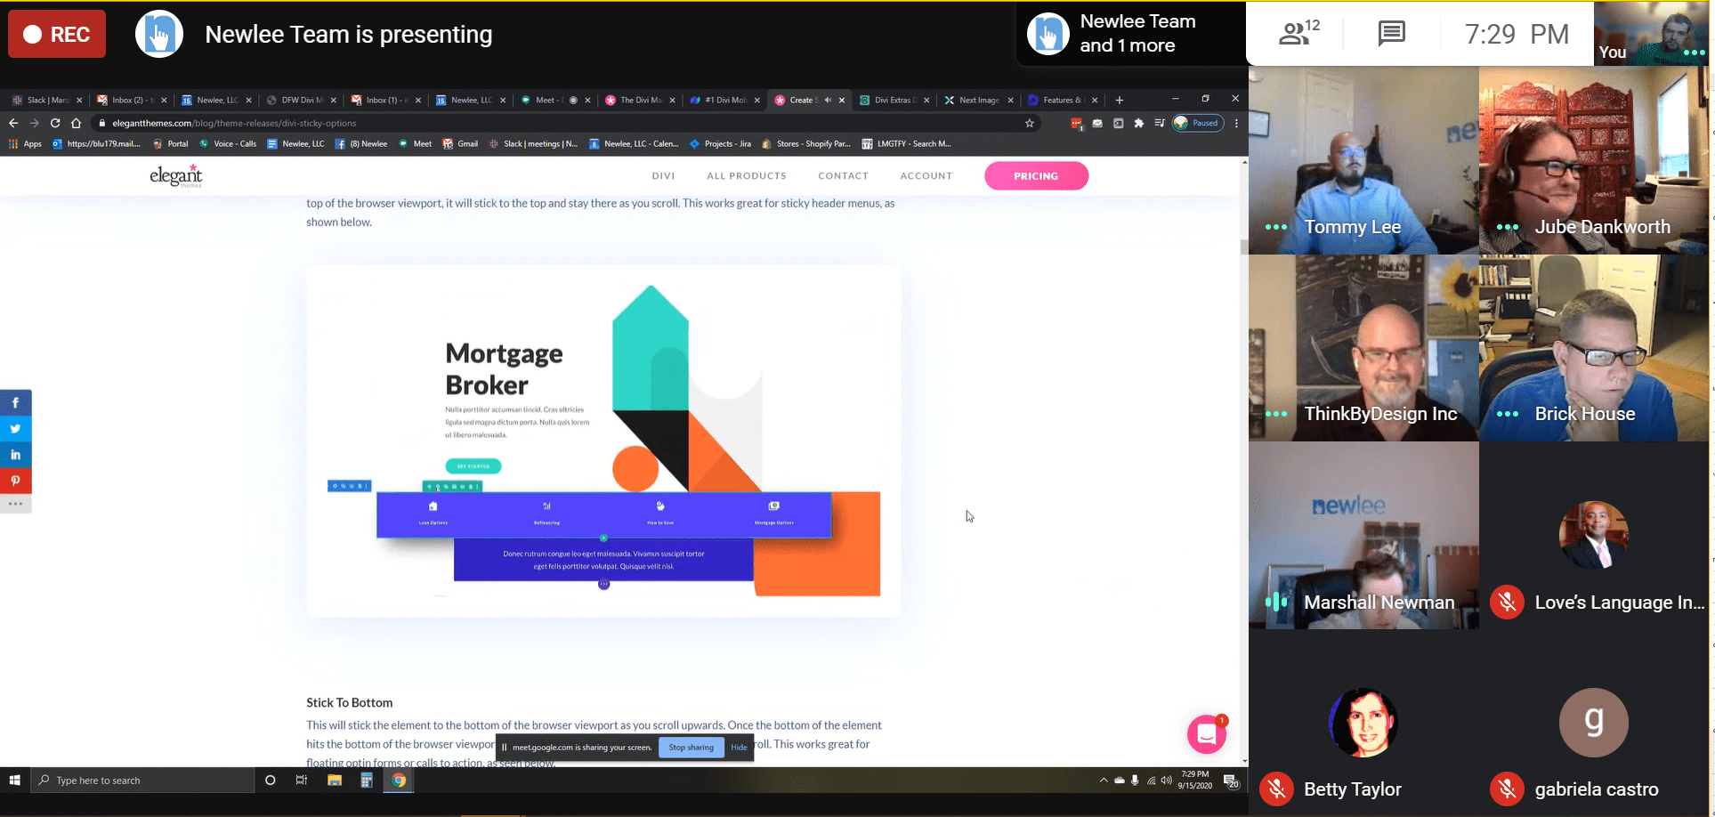The image size is (1715, 817).
Task: Open the live chat bubble widget
Action: [x=1206, y=734]
